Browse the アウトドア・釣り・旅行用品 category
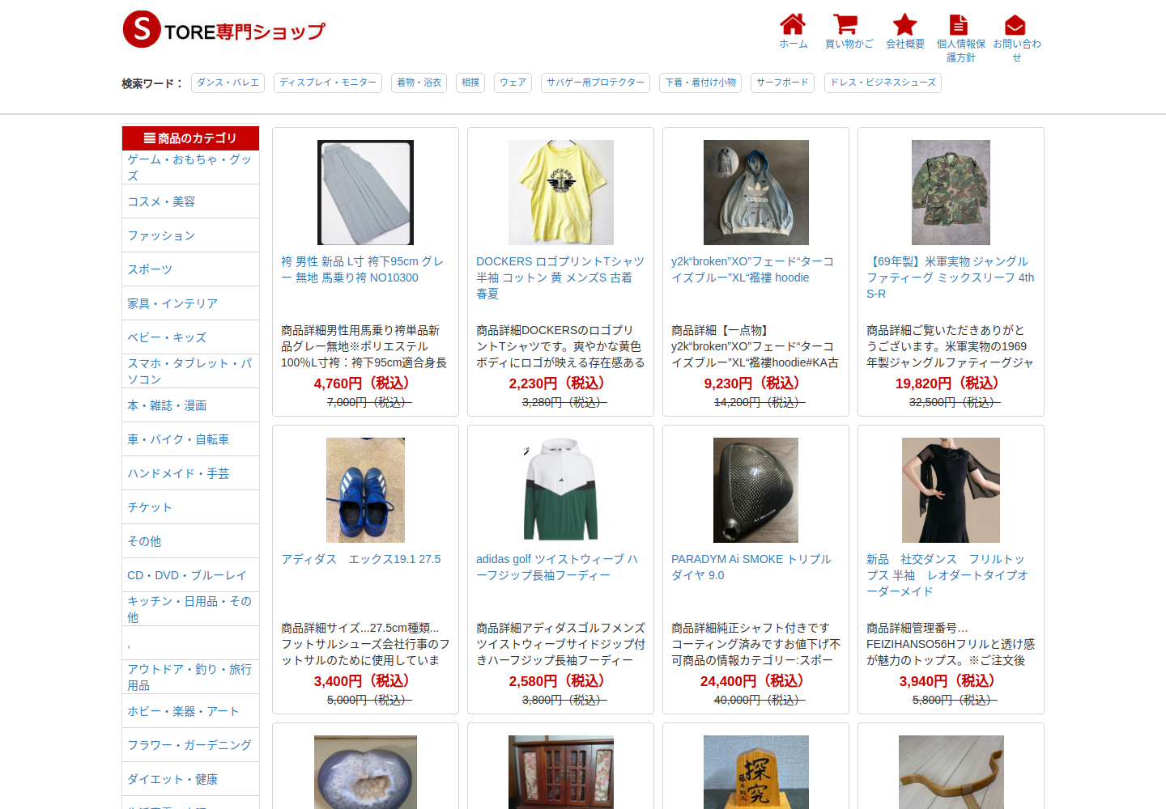This screenshot has height=809, width=1166. tap(190, 677)
